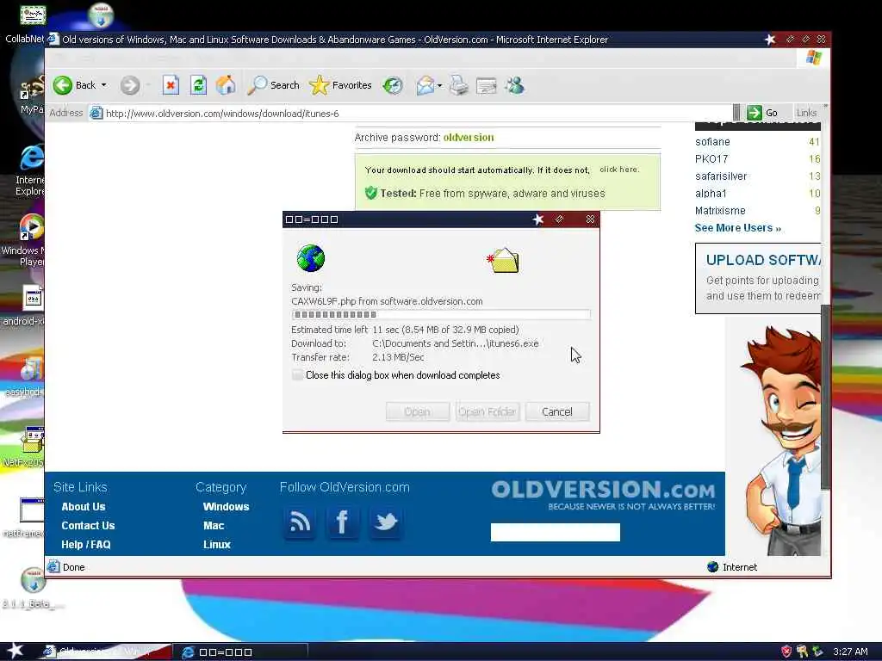The height and width of the screenshot is (661, 882).
Task: Open the About Us footer link
Action: 84,506
